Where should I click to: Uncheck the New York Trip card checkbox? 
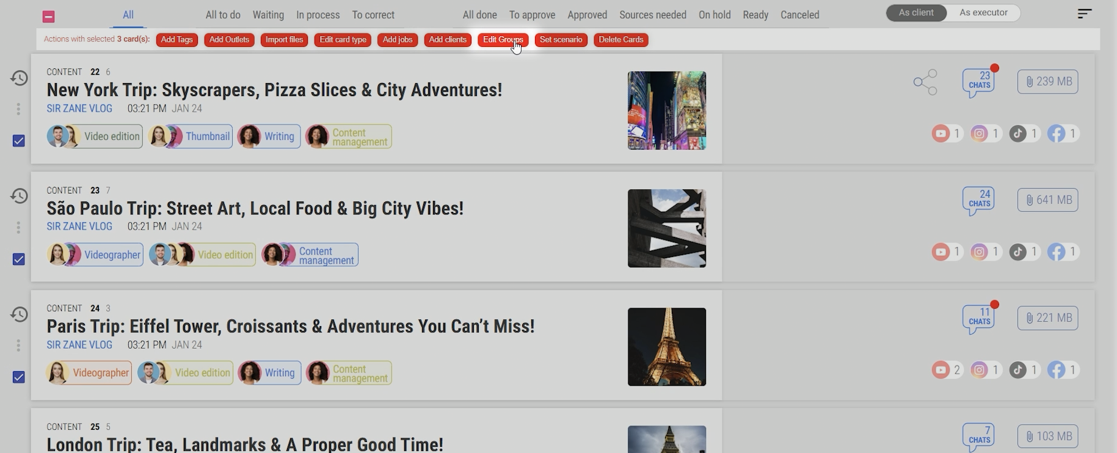click(19, 141)
